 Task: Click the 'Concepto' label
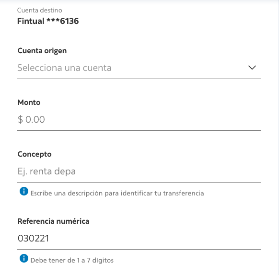tap(35, 154)
